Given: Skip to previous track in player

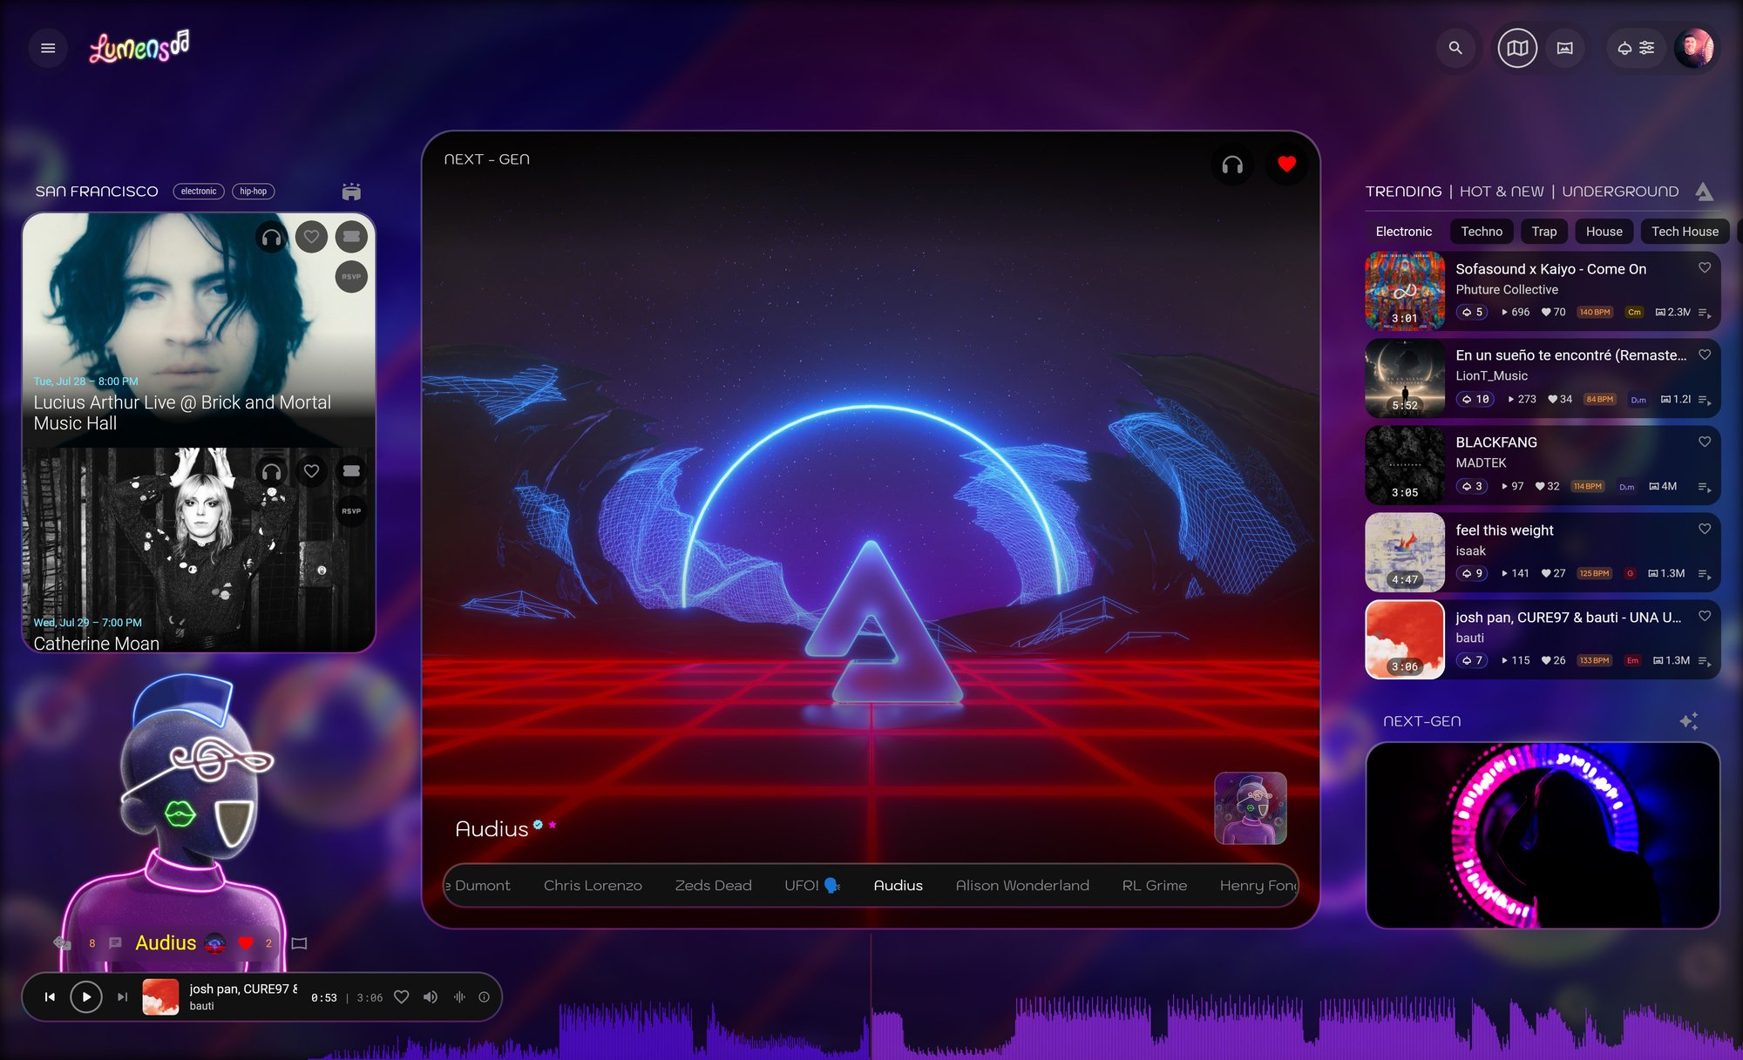Looking at the screenshot, I should pyautogui.click(x=50, y=997).
